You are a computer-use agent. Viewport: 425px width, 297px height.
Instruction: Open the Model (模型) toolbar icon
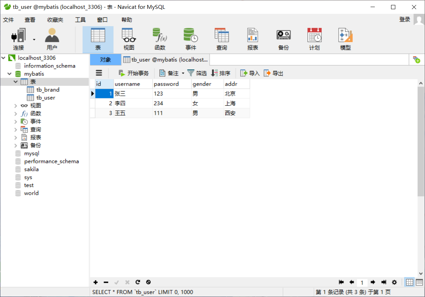pos(345,39)
